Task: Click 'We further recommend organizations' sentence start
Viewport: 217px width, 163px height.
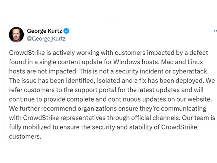Action: (63, 109)
